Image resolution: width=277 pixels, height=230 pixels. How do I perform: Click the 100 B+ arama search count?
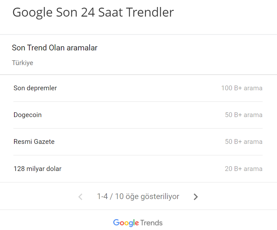[x=242, y=88]
